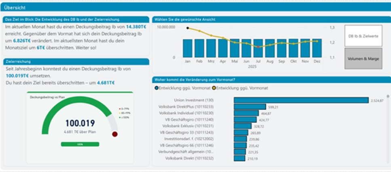Click the black line marker above Jan
This screenshot has height=172, width=391.
pos(188,28)
